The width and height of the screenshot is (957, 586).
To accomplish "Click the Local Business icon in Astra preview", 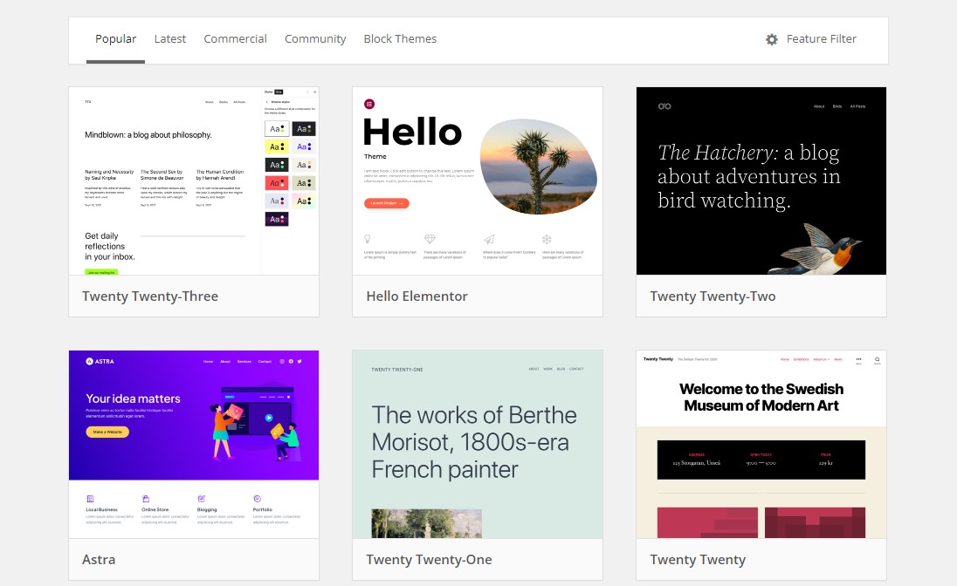I will click(90, 499).
